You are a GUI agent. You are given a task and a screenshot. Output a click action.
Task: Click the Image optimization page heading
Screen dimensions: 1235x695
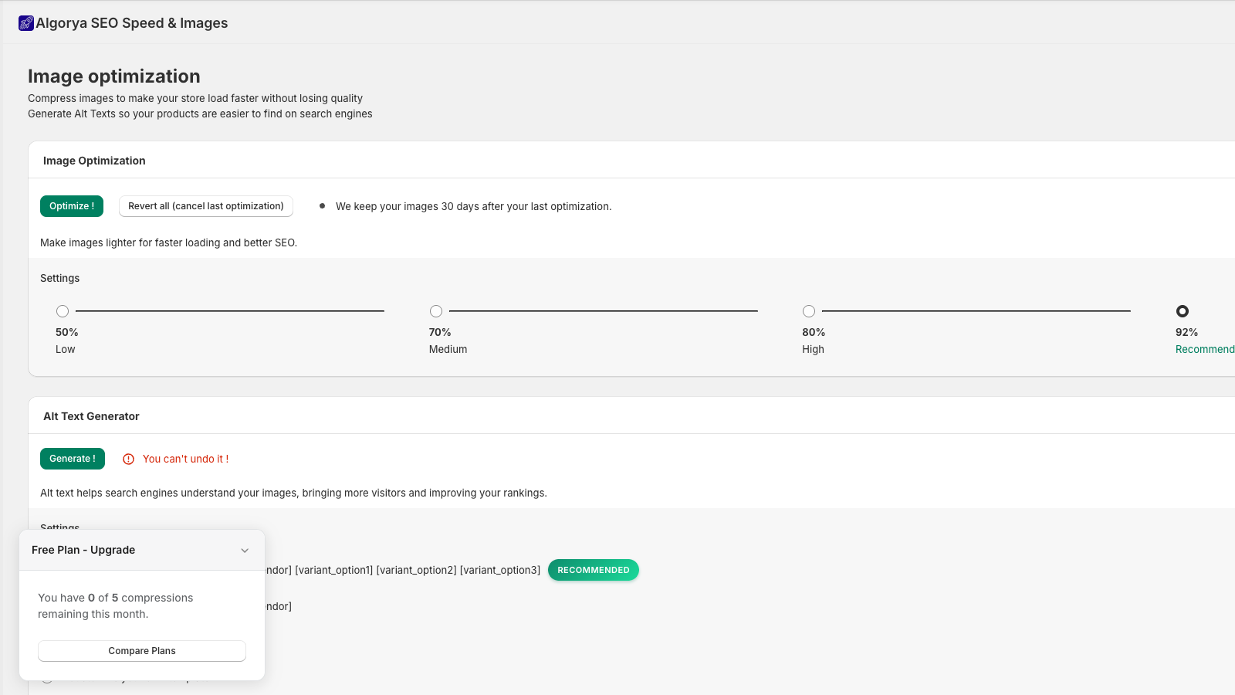pyautogui.click(x=114, y=76)
